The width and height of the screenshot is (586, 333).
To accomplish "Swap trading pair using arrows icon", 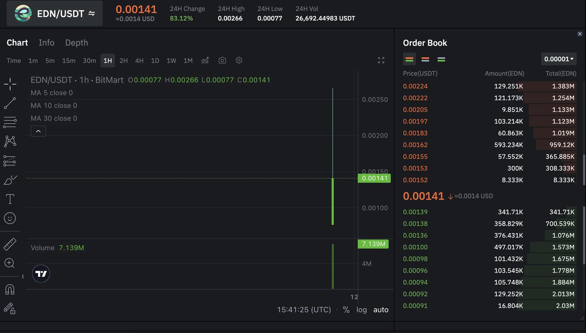I will coord(91,14).
